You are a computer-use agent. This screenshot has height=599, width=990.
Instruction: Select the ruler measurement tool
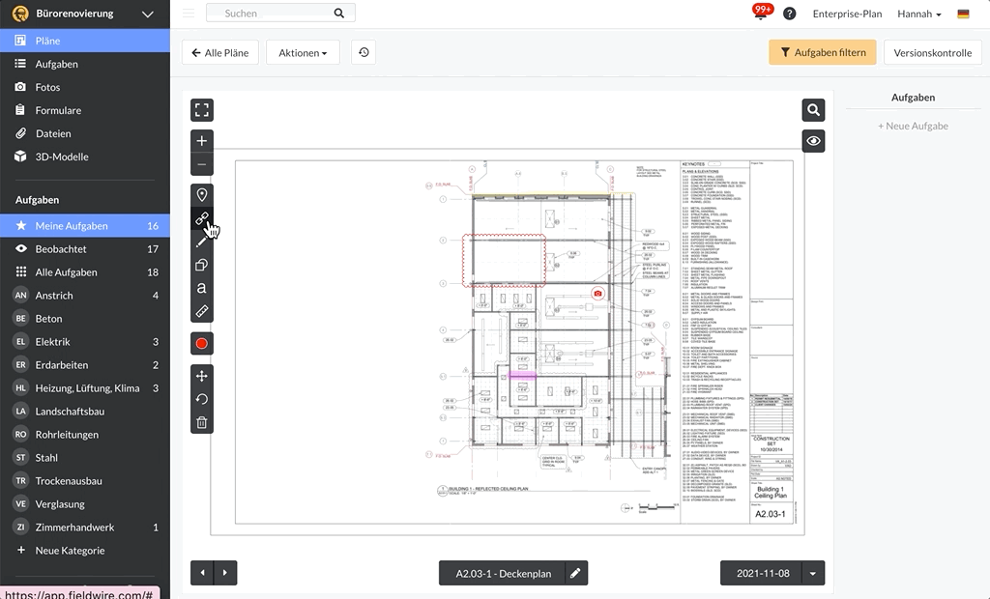click(202, 311)
